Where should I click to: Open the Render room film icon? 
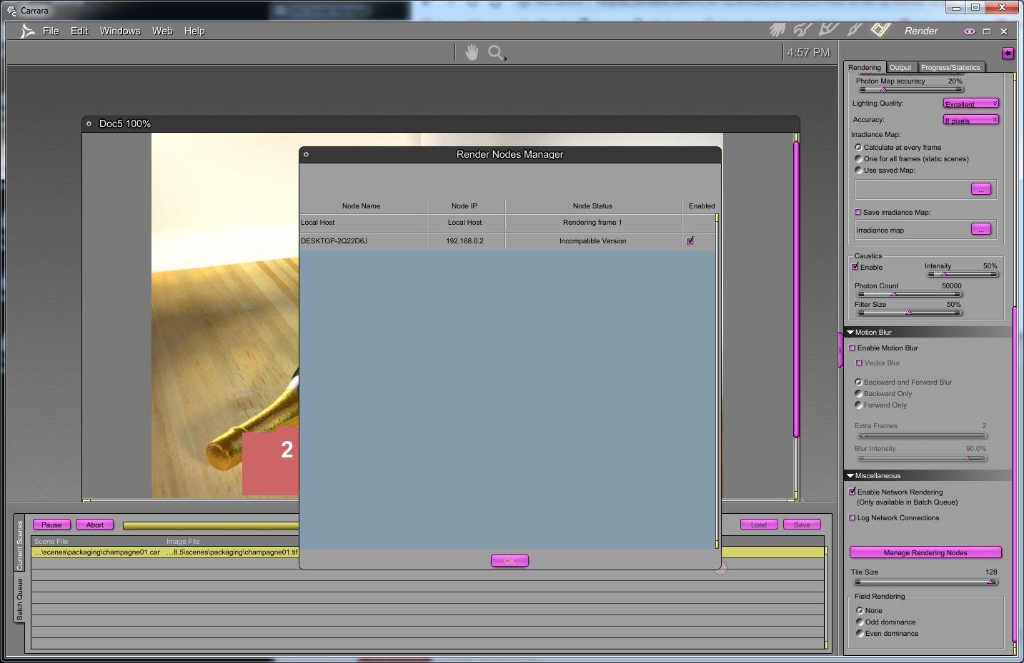(x=880, y=30)
